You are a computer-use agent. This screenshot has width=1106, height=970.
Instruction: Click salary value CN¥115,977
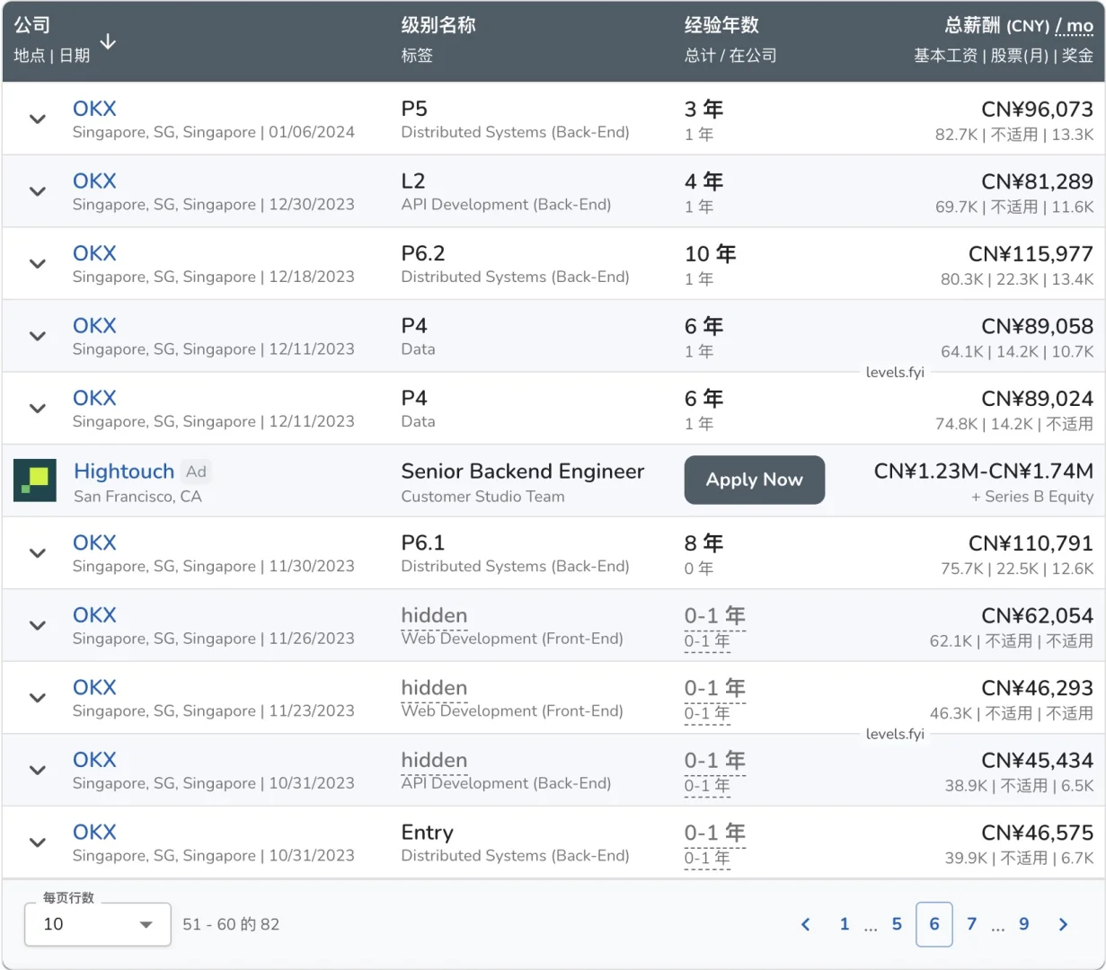pos(1031,254)
